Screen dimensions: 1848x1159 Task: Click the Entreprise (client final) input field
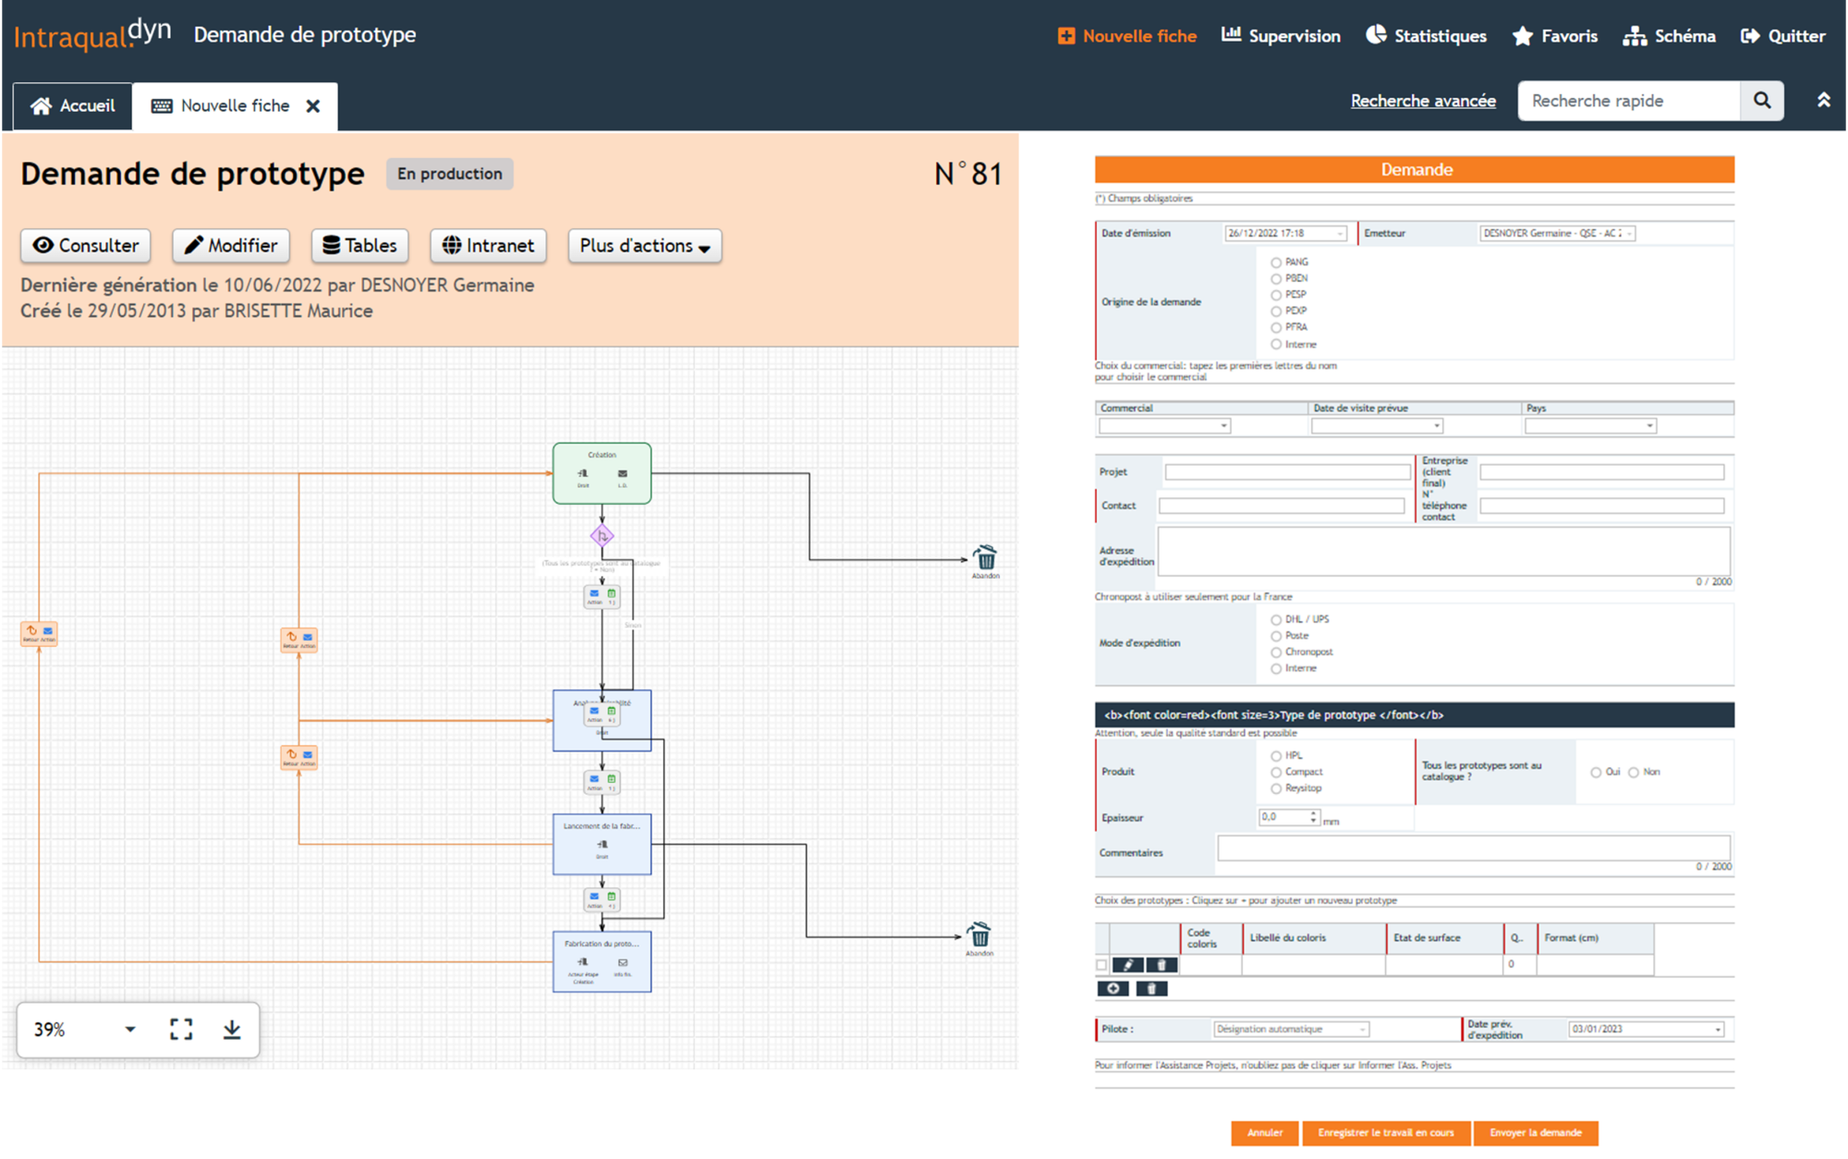[x=1601, y=472]
